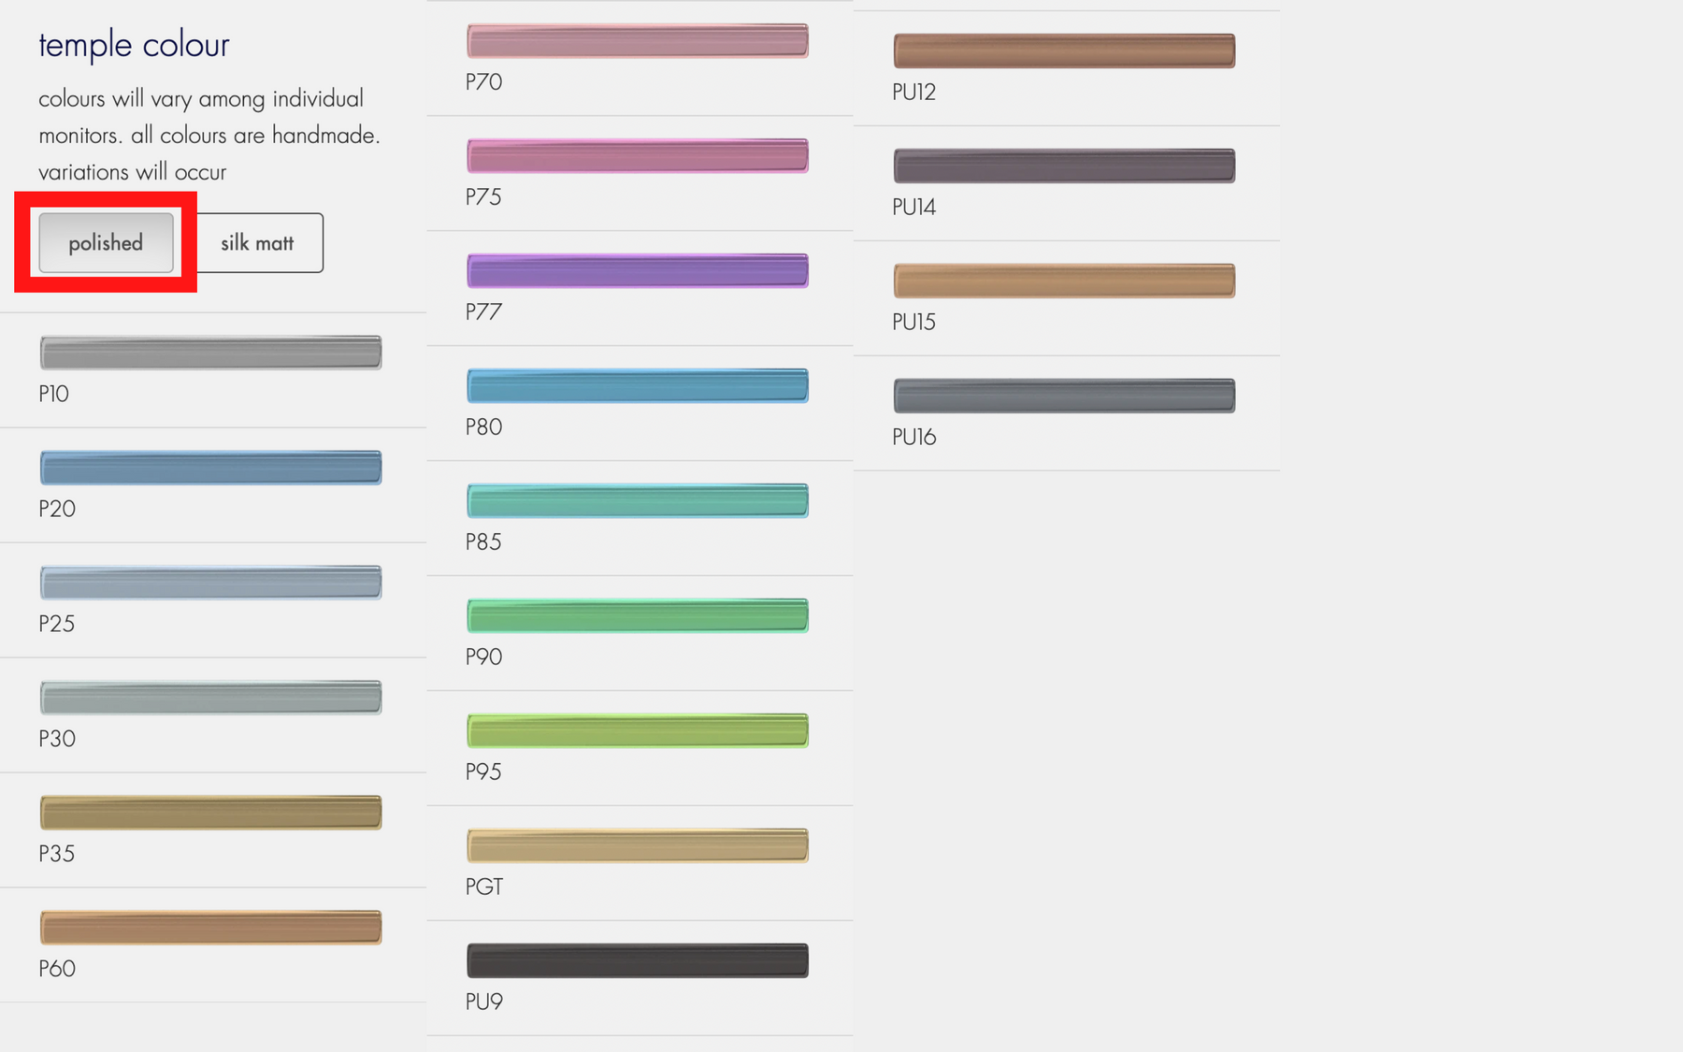
Task: Switch to silk matt finish
Action: (x=257, y=243)
